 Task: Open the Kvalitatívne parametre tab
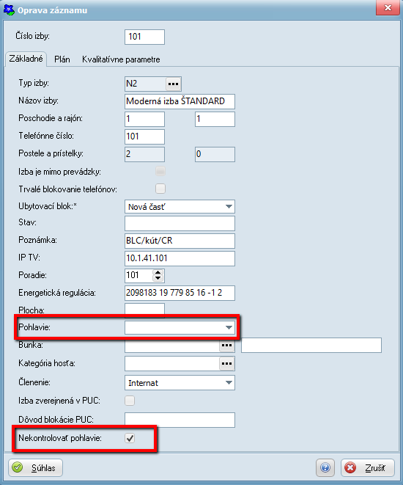click(x=121, y=59)
